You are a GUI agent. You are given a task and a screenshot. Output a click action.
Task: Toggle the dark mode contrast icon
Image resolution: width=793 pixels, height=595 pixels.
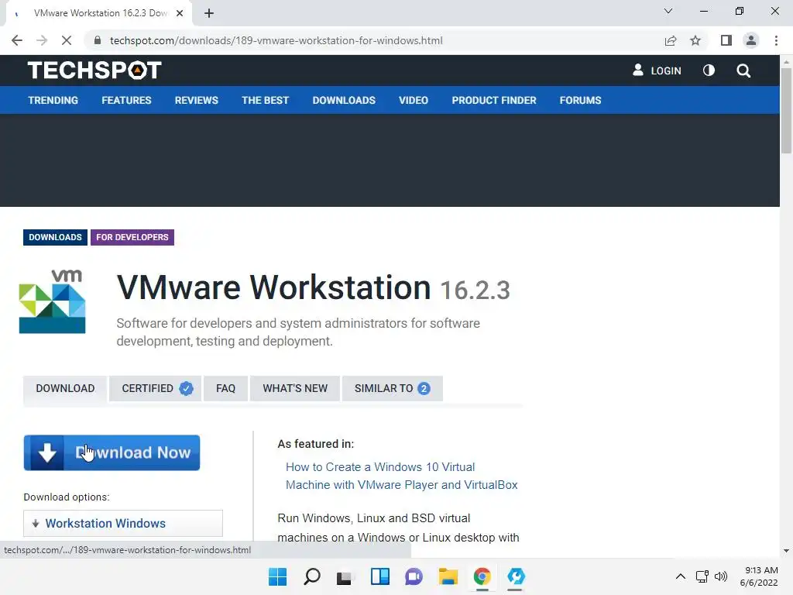[709, 71]
